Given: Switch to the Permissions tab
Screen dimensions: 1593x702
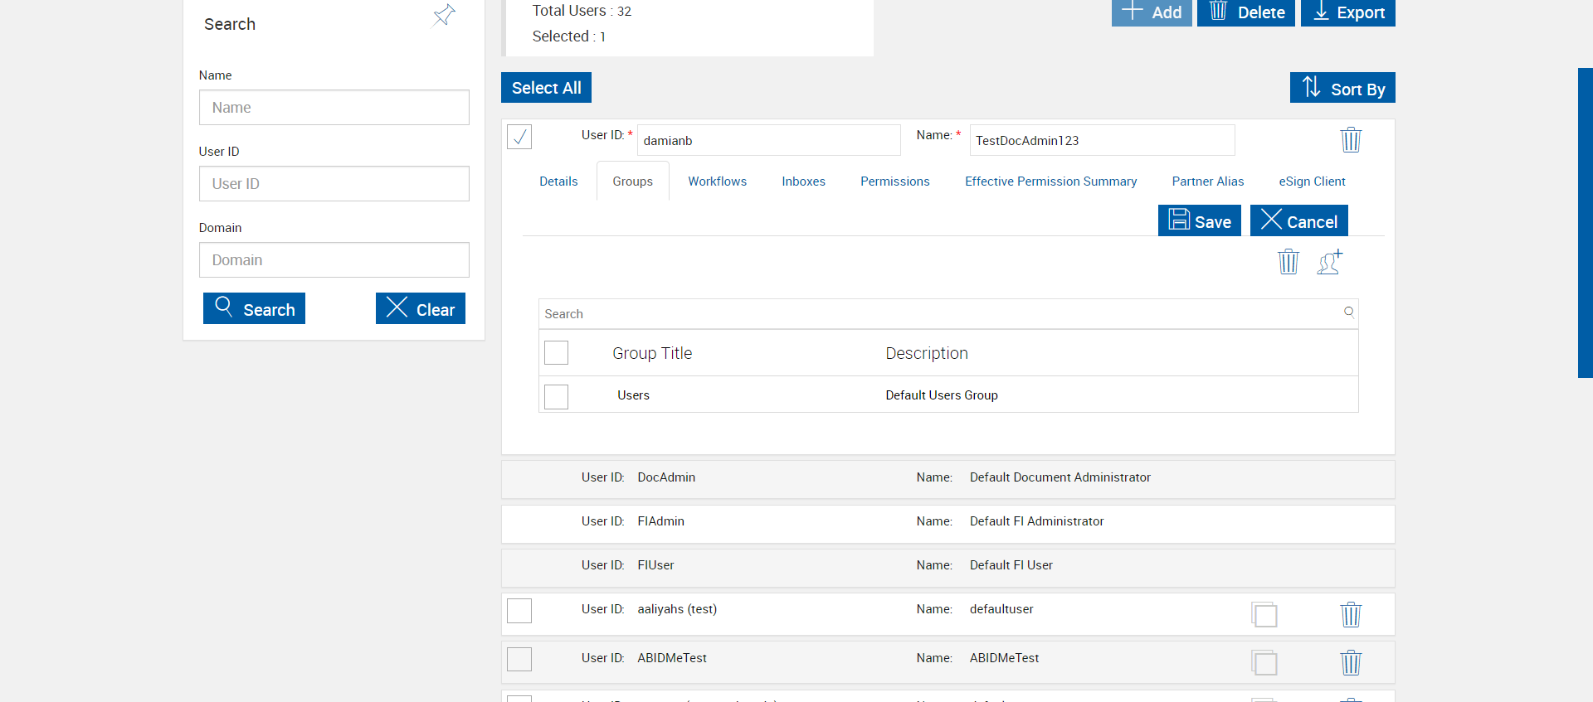Looking at the screenshot, I should [894, 182].
